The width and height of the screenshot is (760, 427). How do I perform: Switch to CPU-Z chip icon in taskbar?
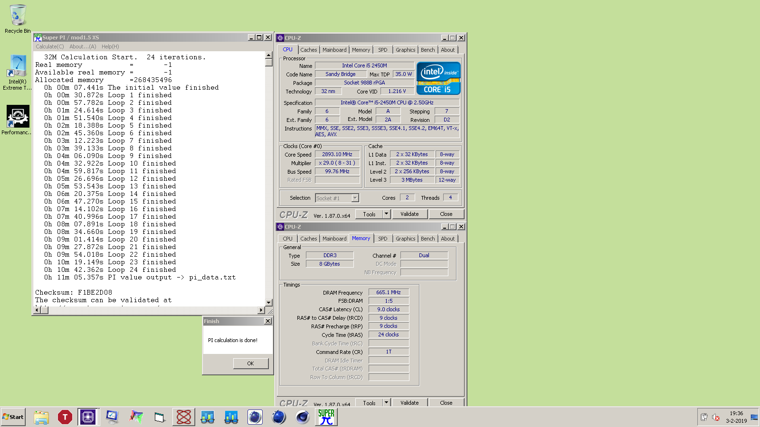point(88,417)
